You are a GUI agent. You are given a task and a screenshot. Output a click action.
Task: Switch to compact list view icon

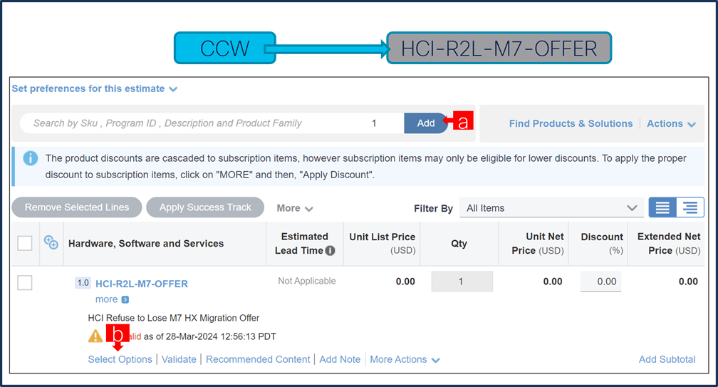pos(662,207)
